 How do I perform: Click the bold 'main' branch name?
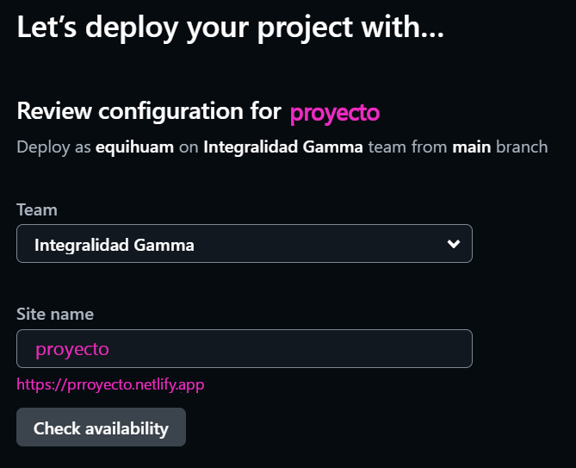472,147
